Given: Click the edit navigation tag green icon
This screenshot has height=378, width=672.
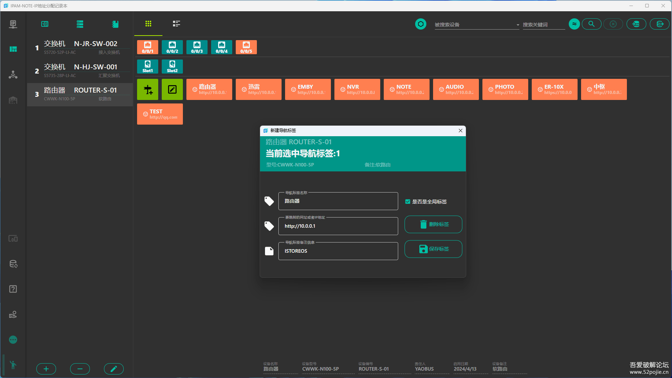Looking at the screenshot, I should pos(172,89).
